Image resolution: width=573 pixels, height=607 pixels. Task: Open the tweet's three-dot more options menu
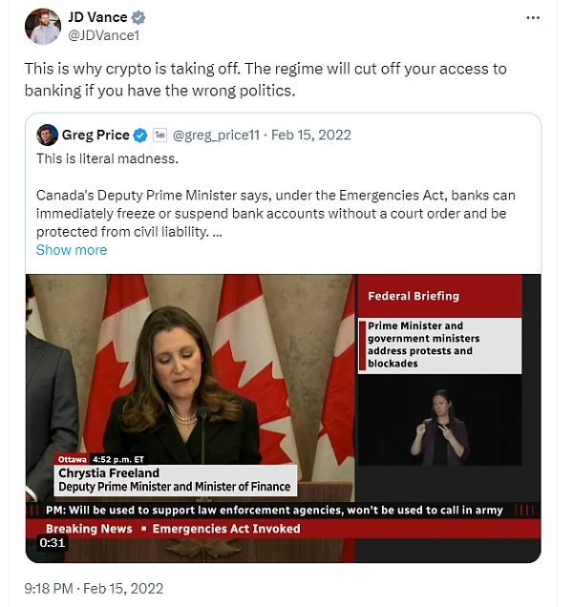pos(533,17)
